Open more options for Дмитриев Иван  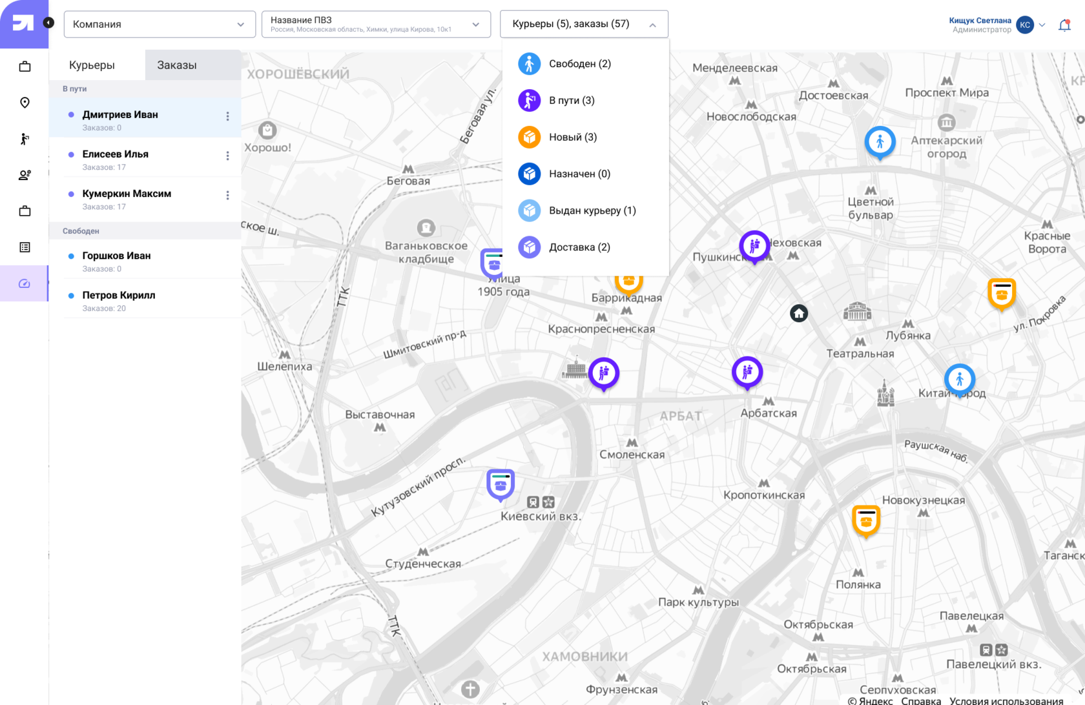pyautogui.click(x=227, y=116)
